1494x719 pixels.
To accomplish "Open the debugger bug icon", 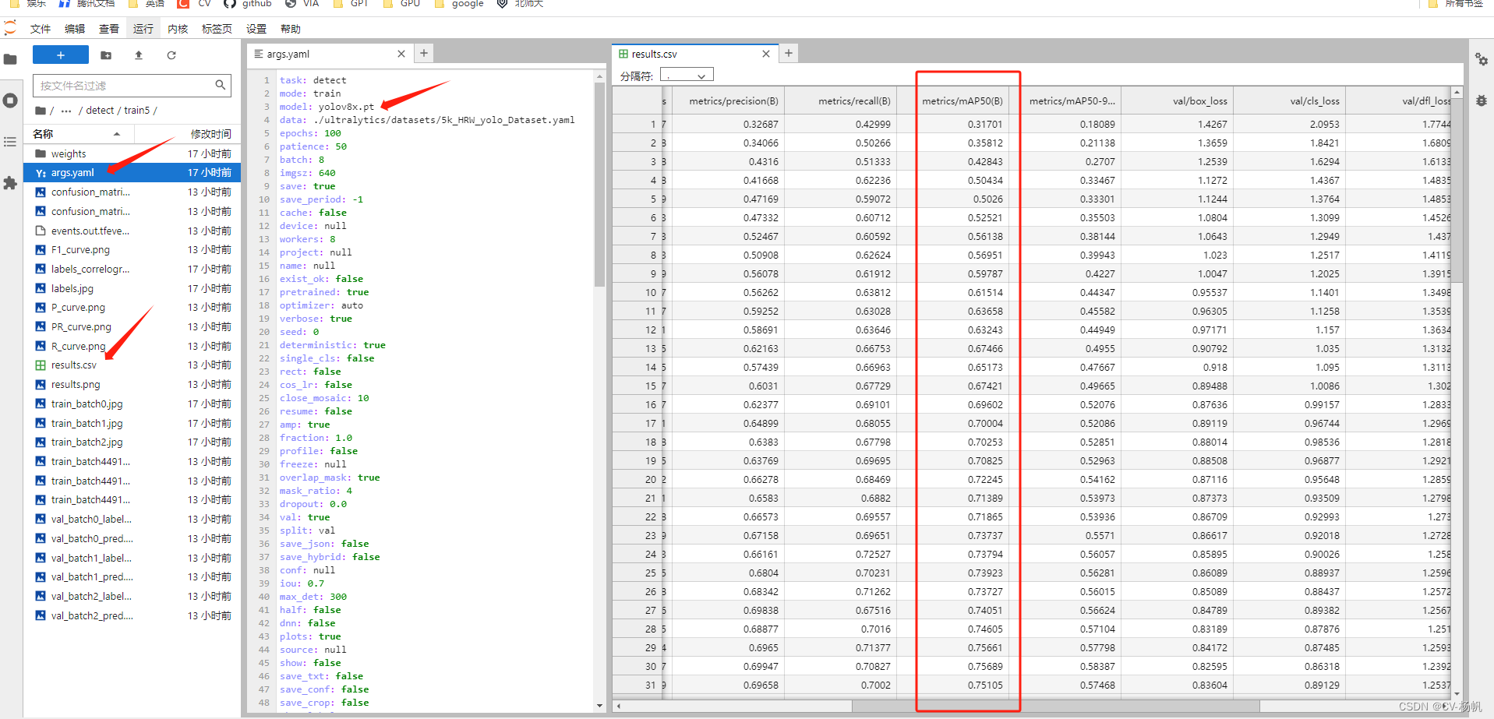I will 1481,100.
